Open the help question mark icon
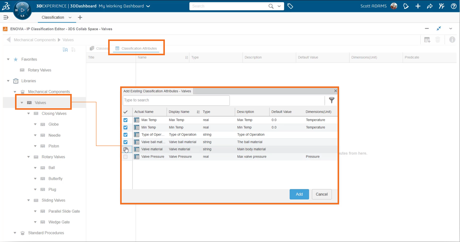Viewport: 460px width, 242px height. coord(453,6)
